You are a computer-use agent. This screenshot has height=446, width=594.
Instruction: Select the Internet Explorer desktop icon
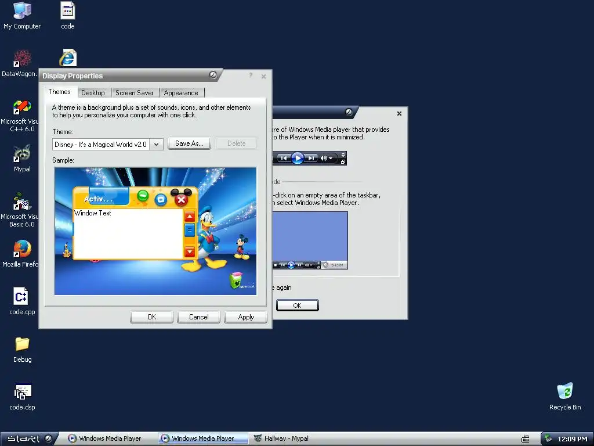[x=68, y=58]
